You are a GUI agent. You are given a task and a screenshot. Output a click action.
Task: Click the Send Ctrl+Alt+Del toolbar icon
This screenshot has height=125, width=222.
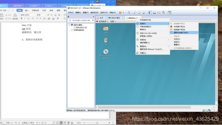129,13
